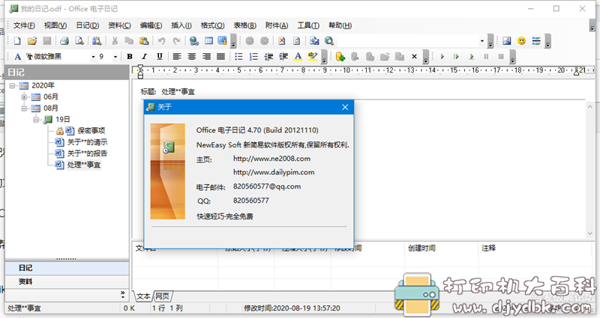
Task: Click the smiley face emoticon icon
Action: click(521, 41)
